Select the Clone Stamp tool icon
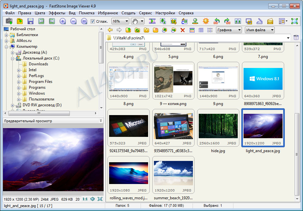The height and width of the screenshot is (211, 303). 195,21
